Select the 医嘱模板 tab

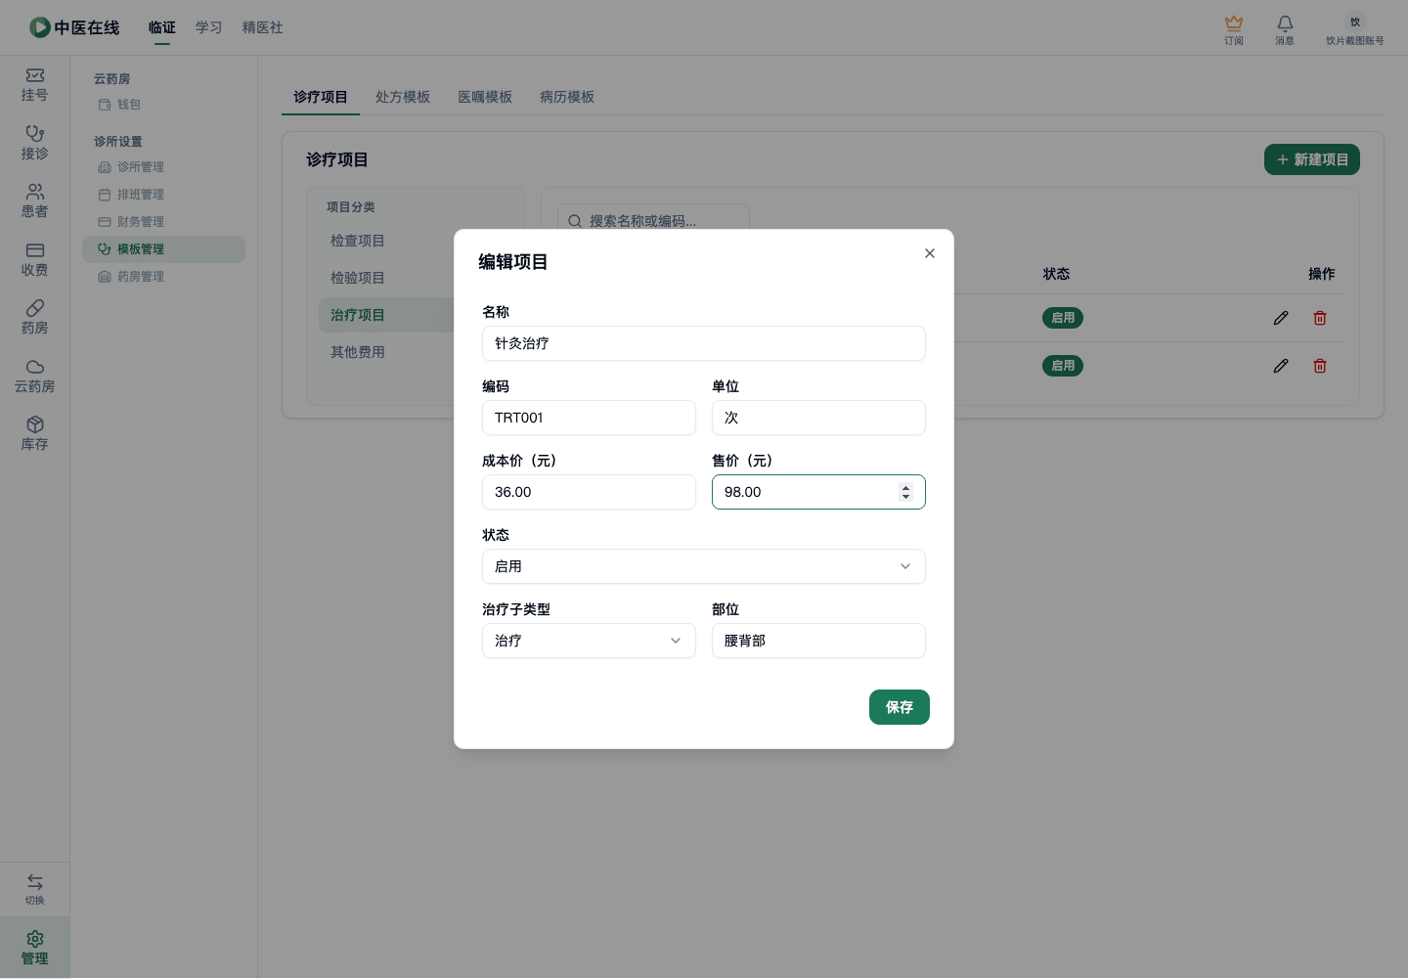click(485, 97)
